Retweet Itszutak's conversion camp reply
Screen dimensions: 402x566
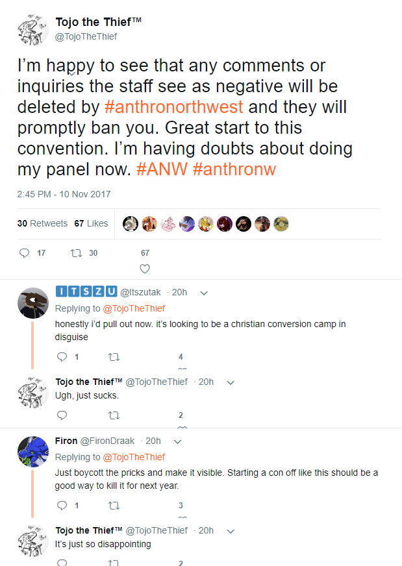pos(114,356)
